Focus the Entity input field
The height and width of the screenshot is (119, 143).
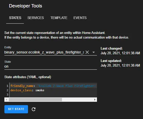(x=44, y=52)
